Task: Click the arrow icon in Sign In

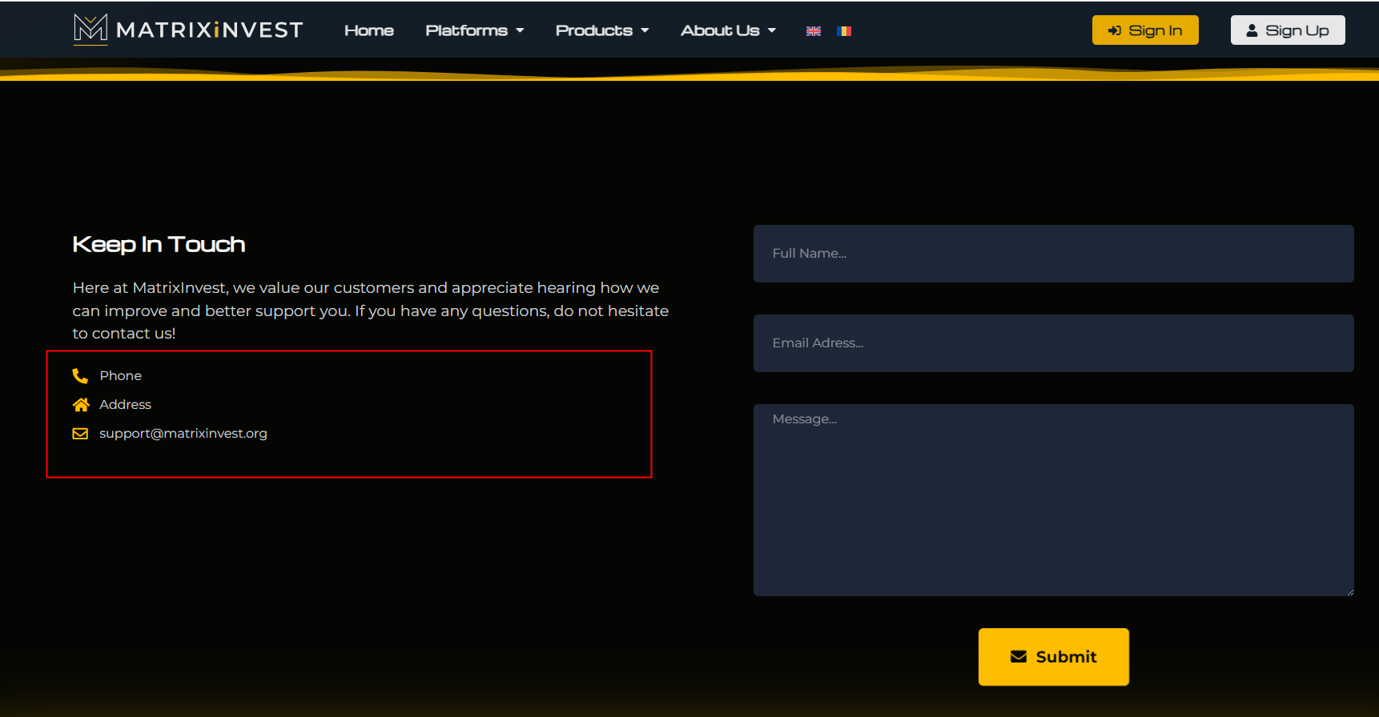Action: tap(1114, 30)
